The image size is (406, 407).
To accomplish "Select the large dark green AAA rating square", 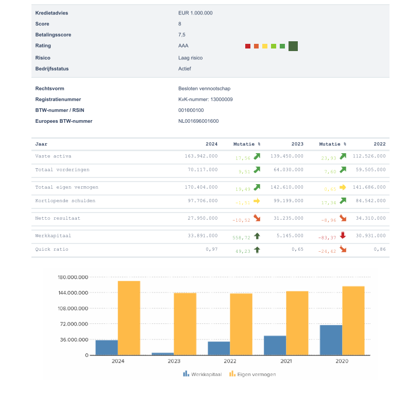I will click(293, 46).
